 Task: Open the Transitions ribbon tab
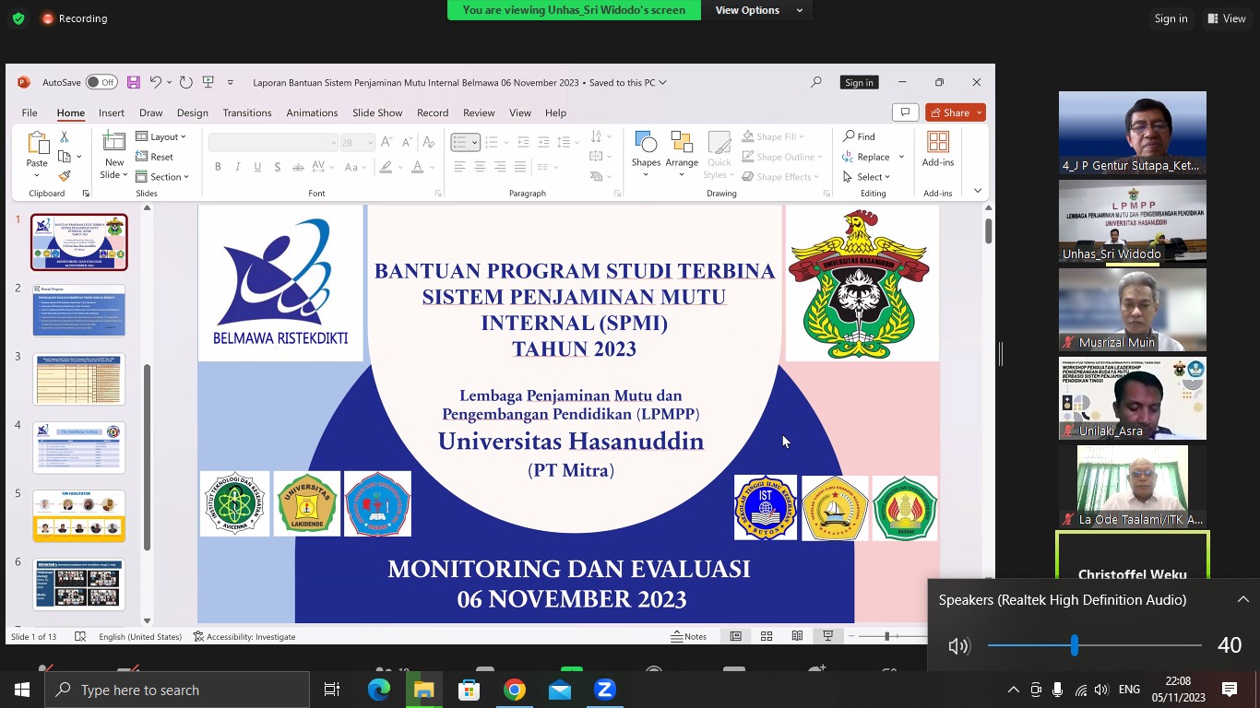pos(246,112)
